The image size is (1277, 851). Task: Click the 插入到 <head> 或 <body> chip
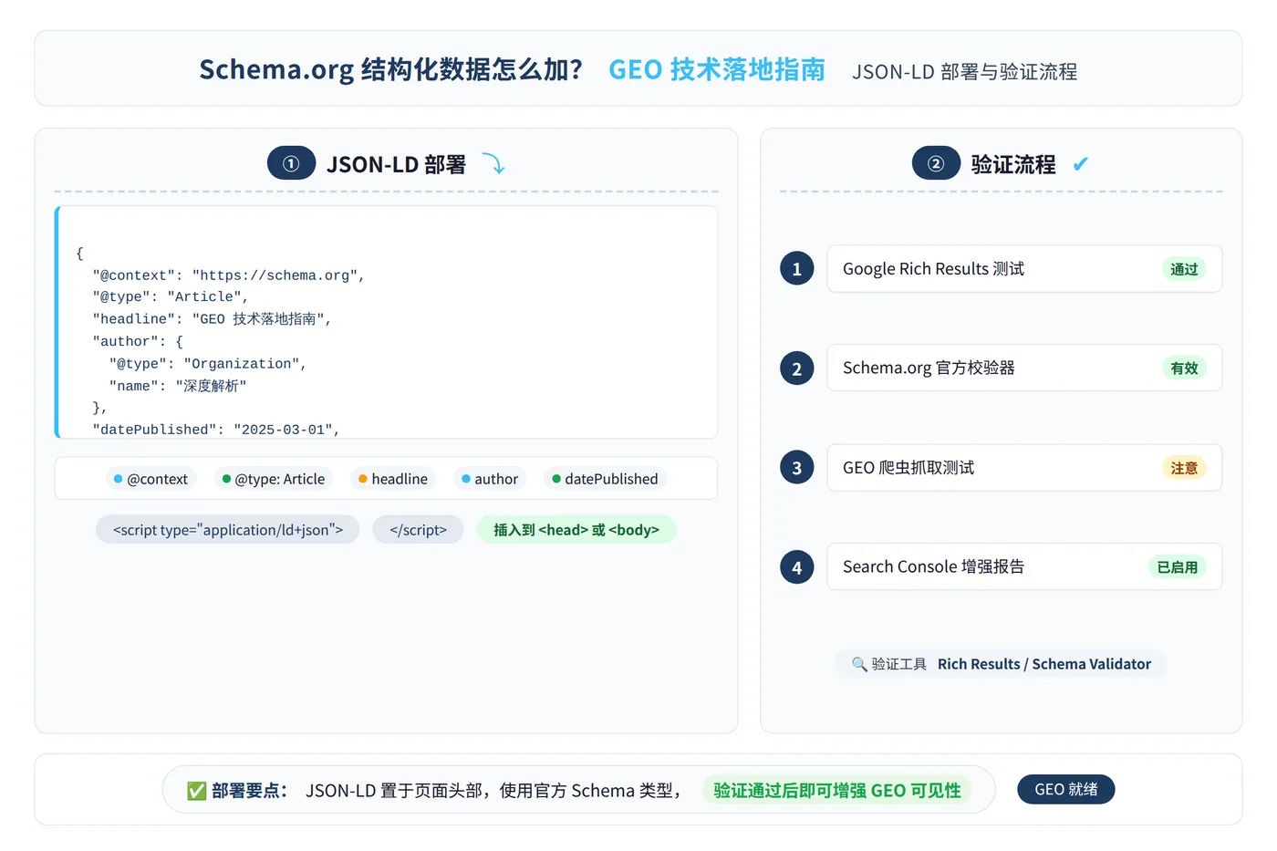[x=576, y=530]
